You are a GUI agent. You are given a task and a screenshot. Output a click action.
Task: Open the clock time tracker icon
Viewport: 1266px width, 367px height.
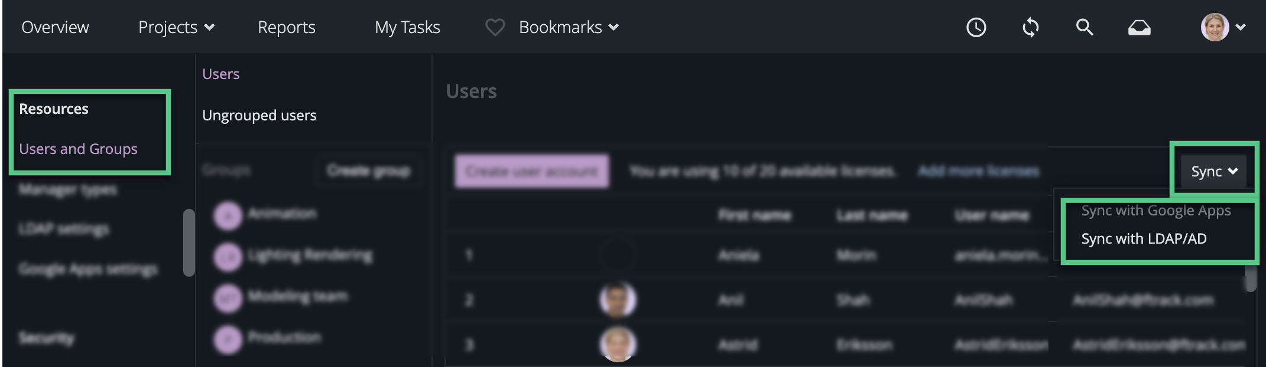tap(976, 27)
